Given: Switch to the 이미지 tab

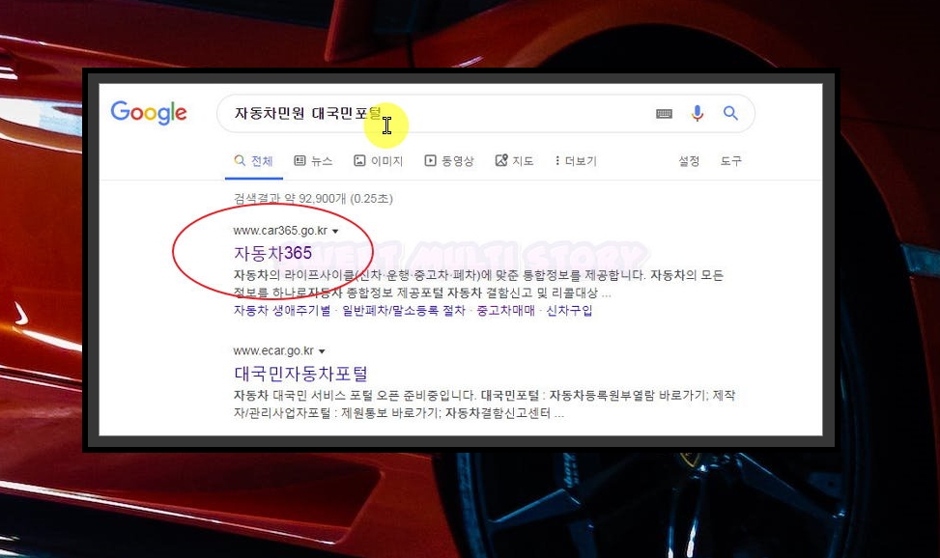Looking at the screenshot, I should point(379,160).
